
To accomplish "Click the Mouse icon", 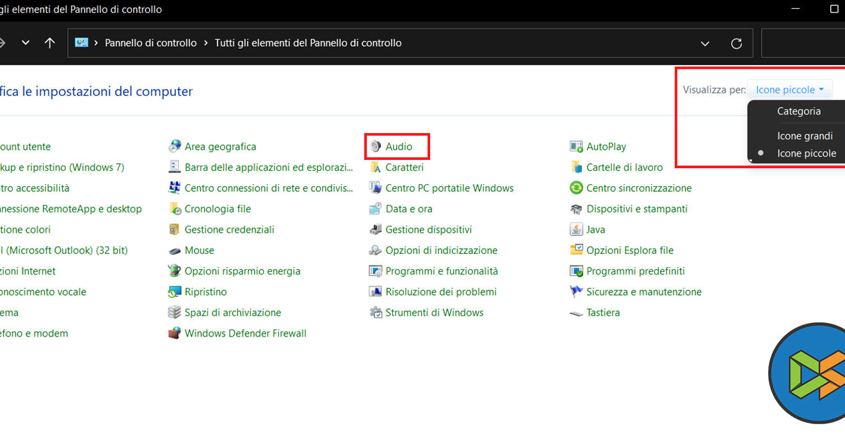I will coord(174,250).
